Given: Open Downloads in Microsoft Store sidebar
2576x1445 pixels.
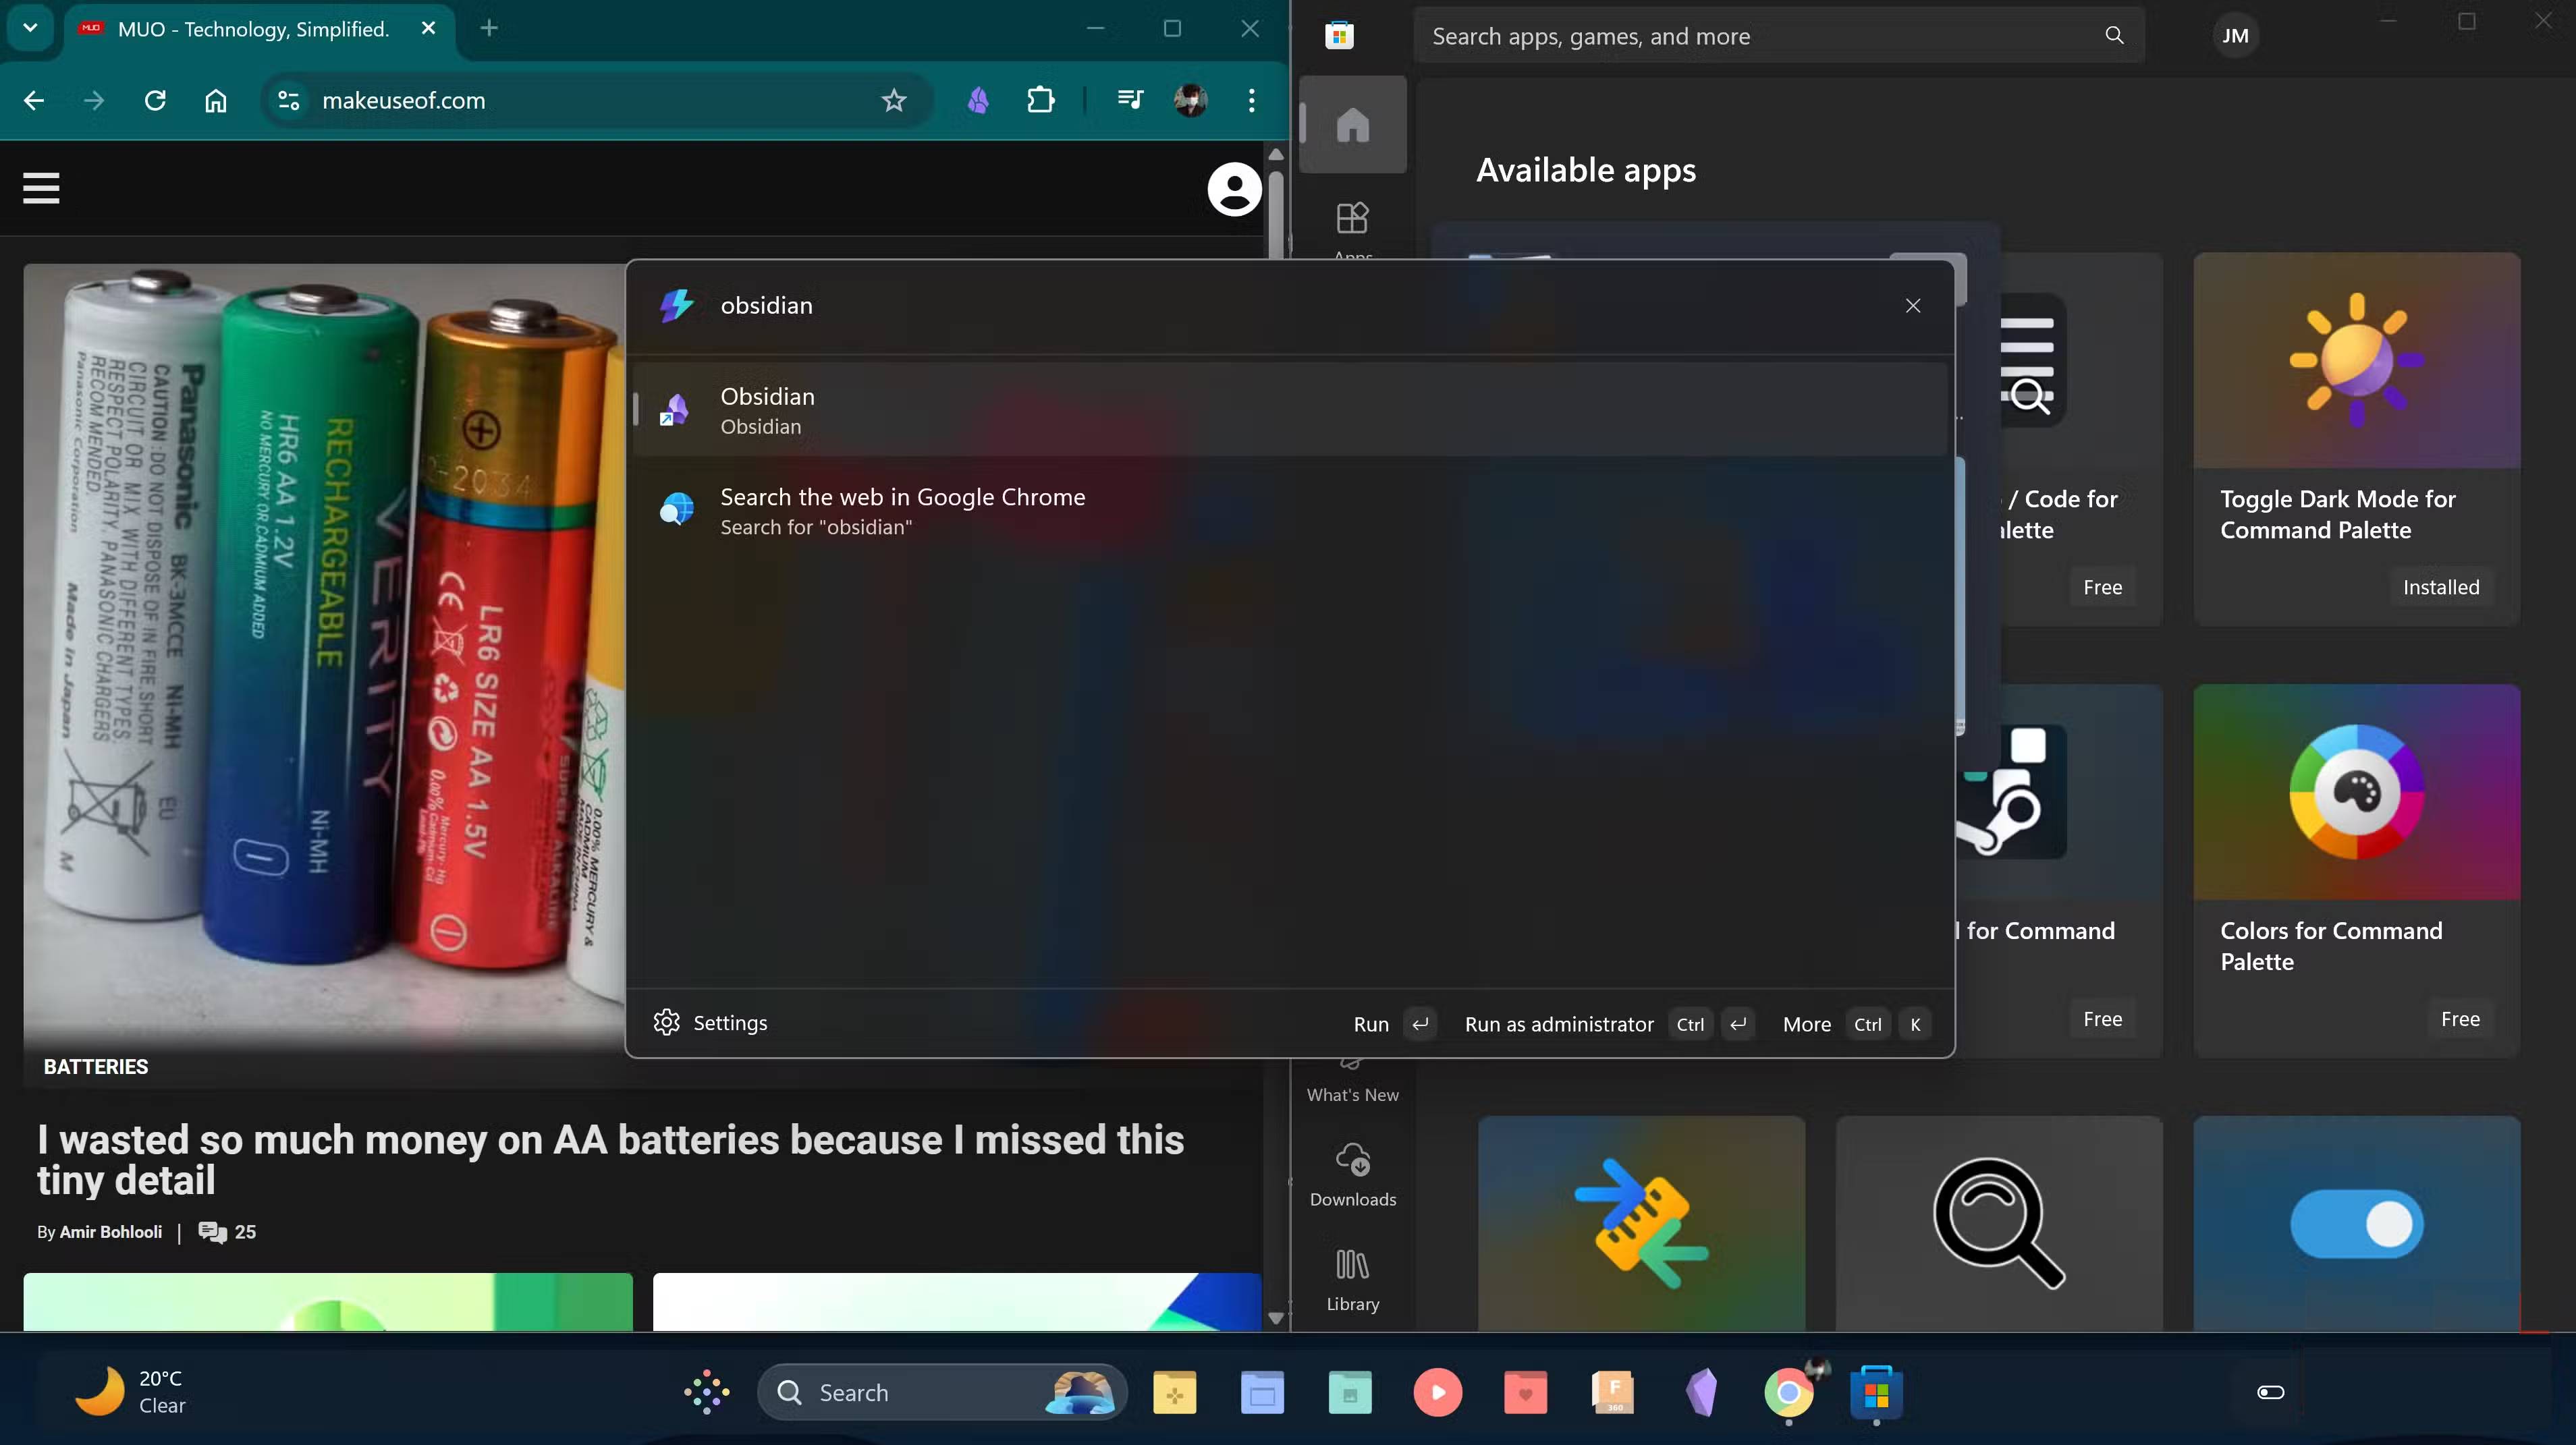Looking at the screenshot, I should pyautogui.click(x=1352, y=1174).
